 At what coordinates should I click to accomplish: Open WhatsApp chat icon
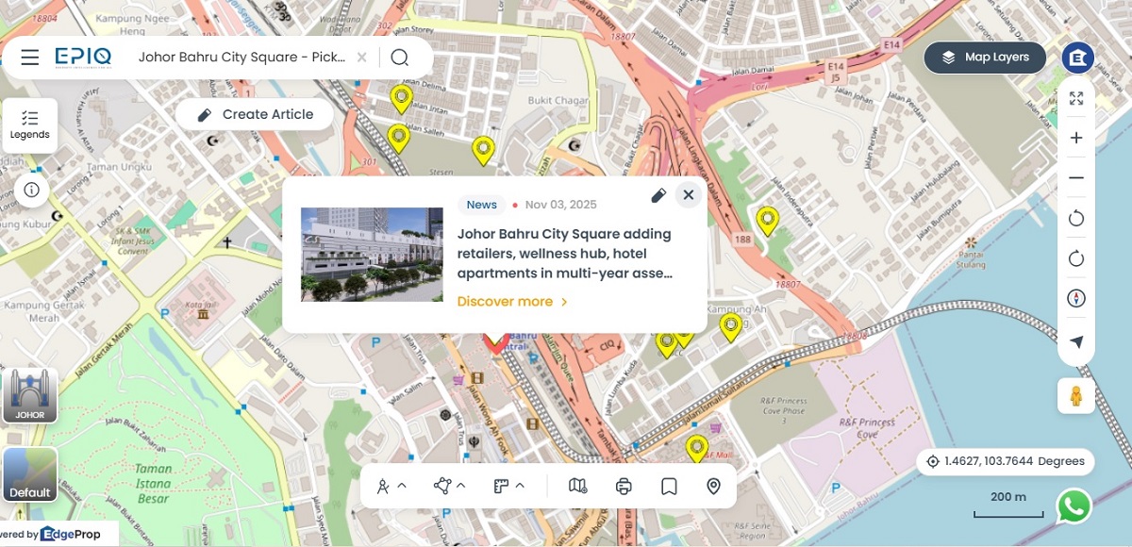point(1074,506)
